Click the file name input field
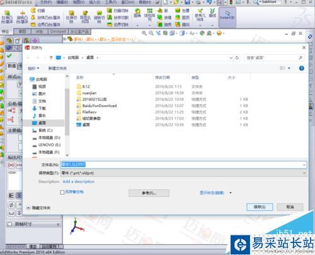Viewport: 315px width, 255px height. click(x=183, y=165)
